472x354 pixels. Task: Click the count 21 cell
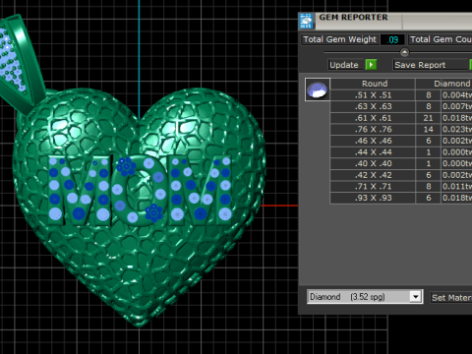(428, 118)
